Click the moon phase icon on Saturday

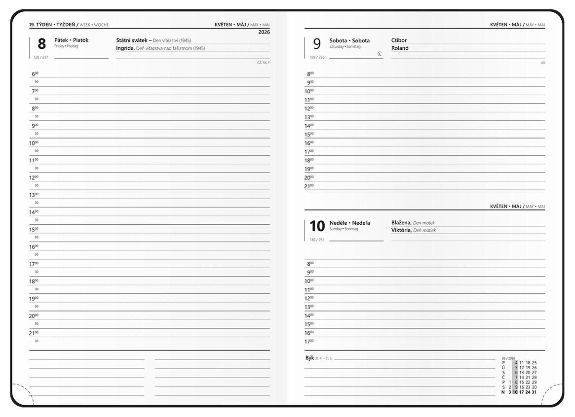click(380, 54)
